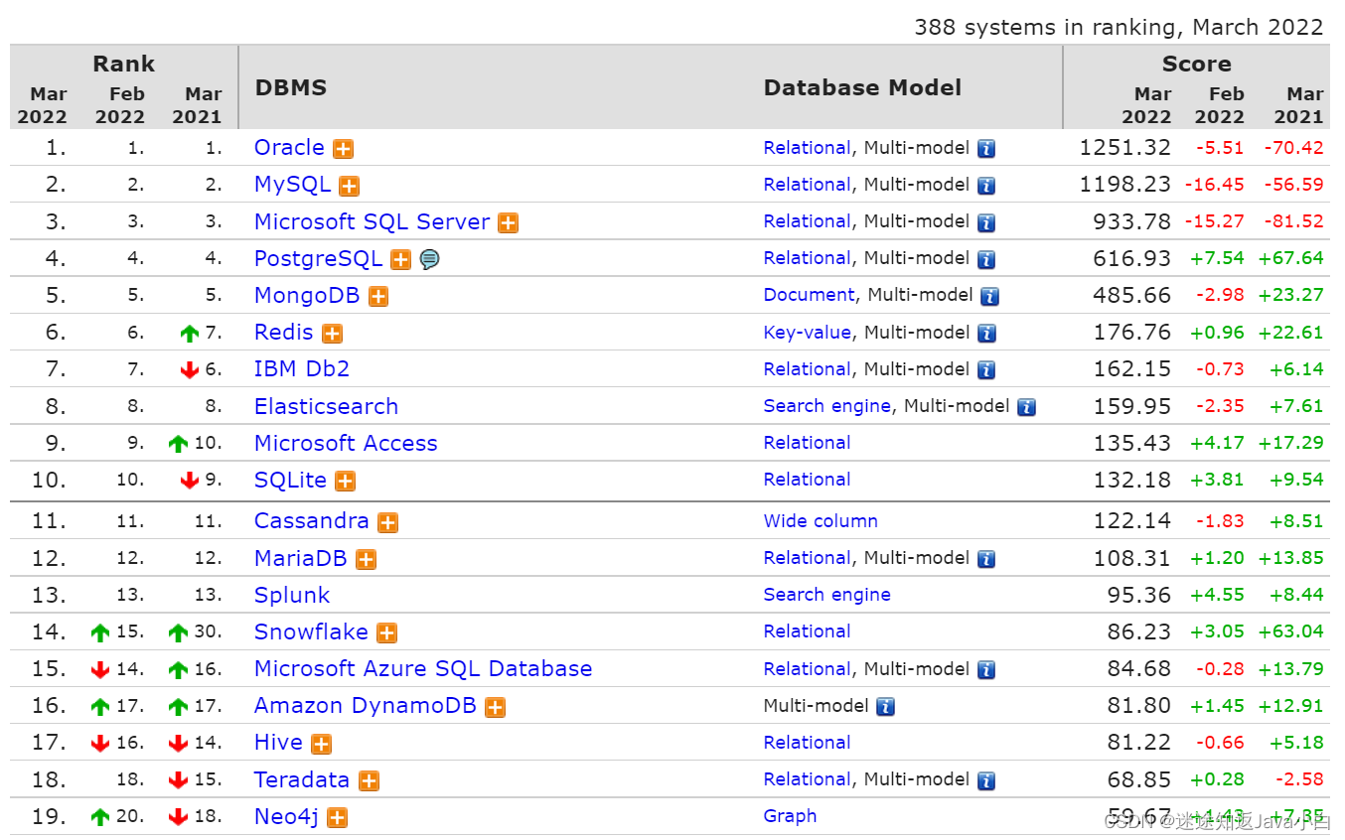Click Search engine link in Elasticsearch row
Viewport: 1345px width, 840px height.
(x=827, y=406)
